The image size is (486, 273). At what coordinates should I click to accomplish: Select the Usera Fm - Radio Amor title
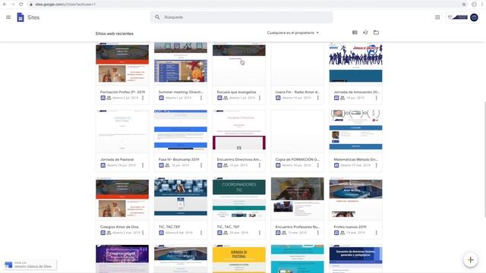pyautogui.click(x=297, y=92)
